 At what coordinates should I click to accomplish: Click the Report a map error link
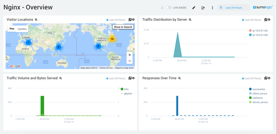click(125, 68)
